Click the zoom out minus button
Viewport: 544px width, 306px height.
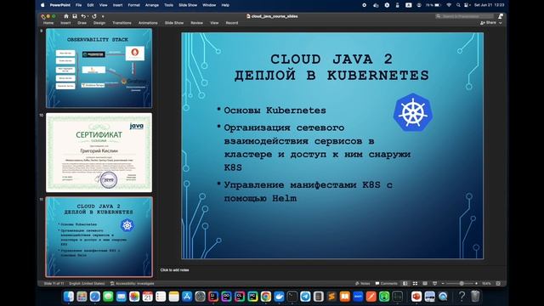[443, 283]
